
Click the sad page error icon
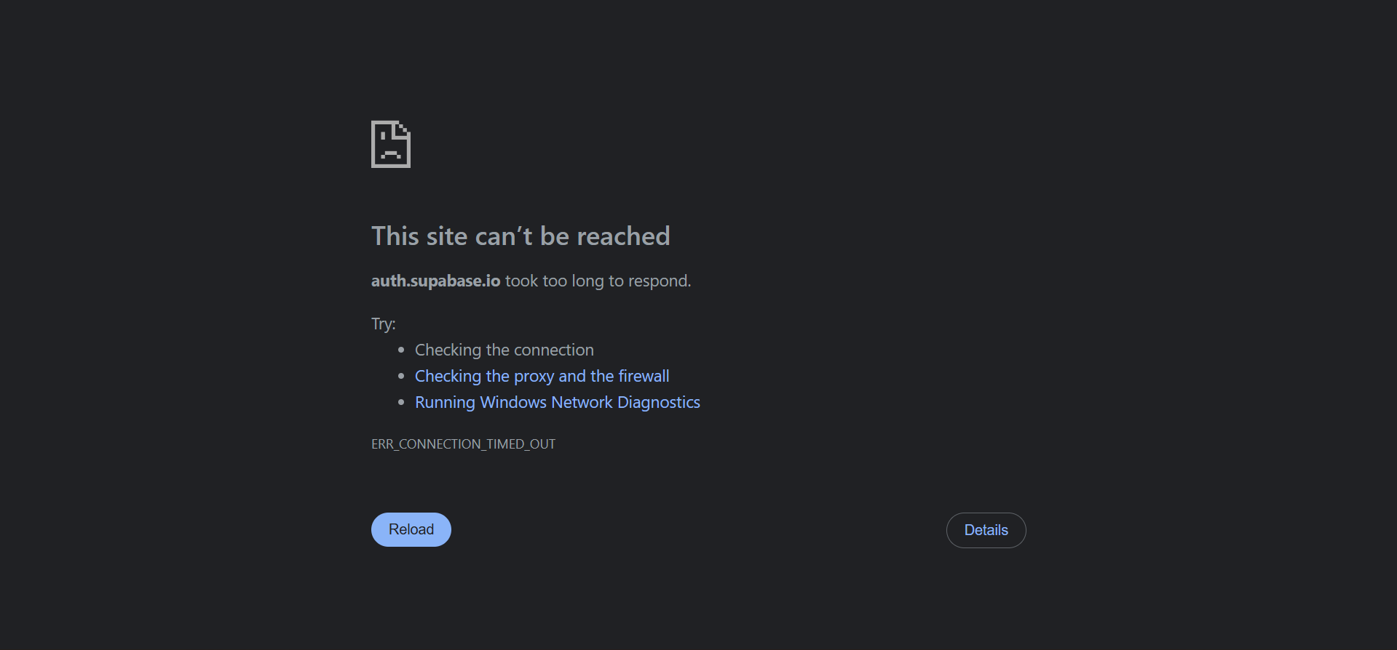click(x=391, y=143)
